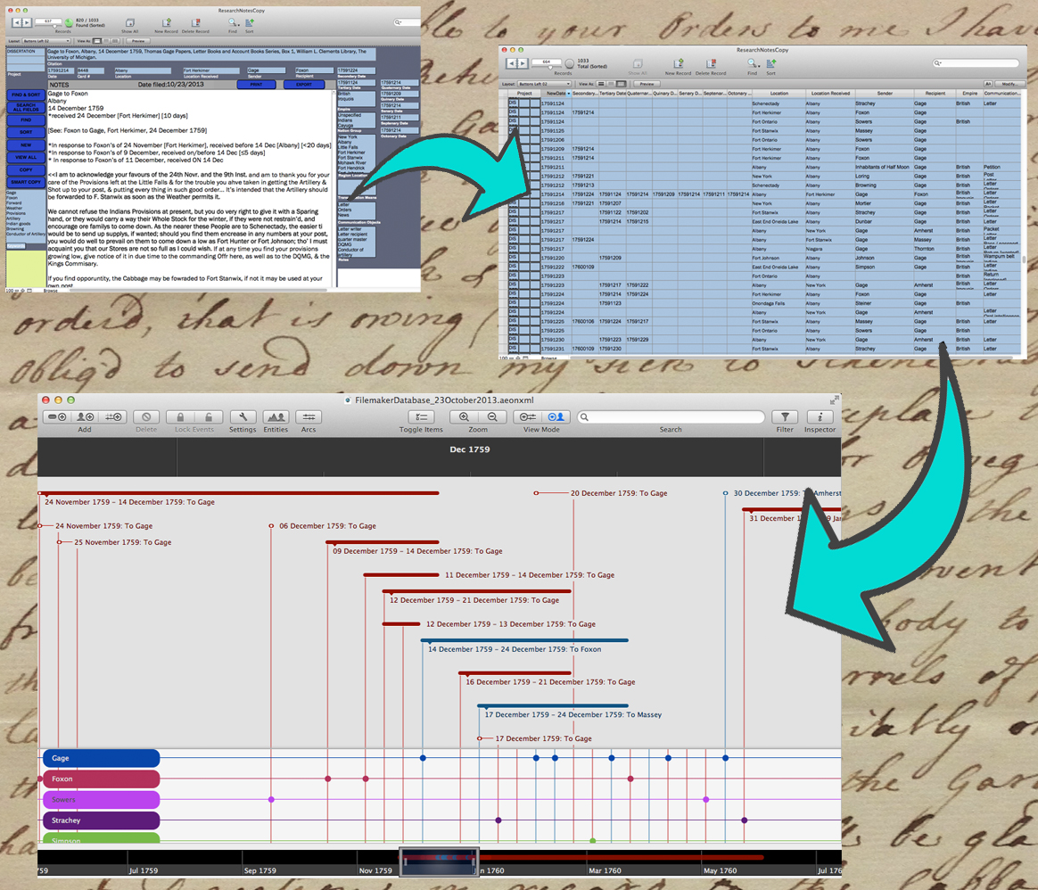Open the Arcs tool in timeline toolbar
This screenshot has height=890, width=1038.
[309, 417]
